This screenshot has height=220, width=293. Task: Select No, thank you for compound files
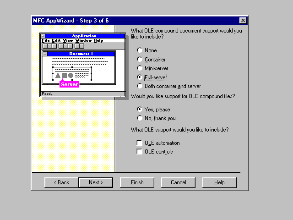click(x=140, y=118)
